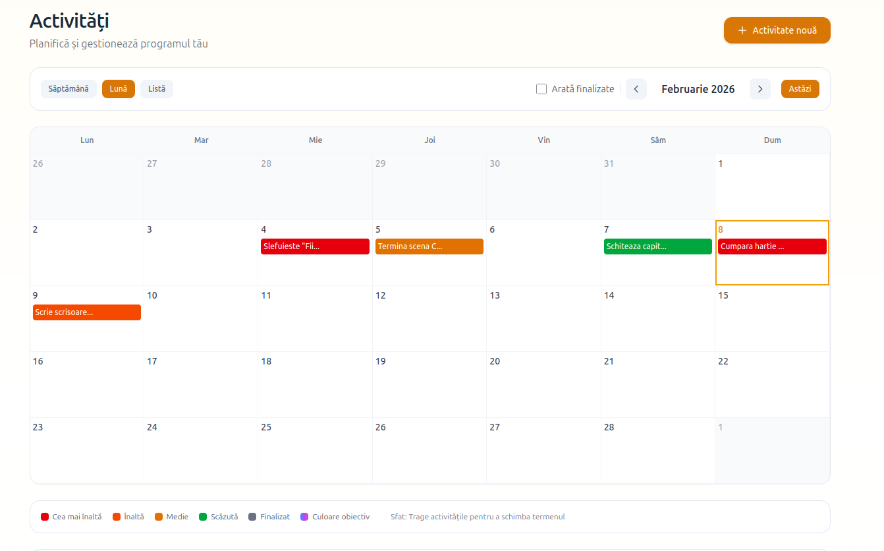The height and width of the screenshot is (551, 884).
Task: Click the purple Culoare obiectiv swatch
Action: coord(304,517)
